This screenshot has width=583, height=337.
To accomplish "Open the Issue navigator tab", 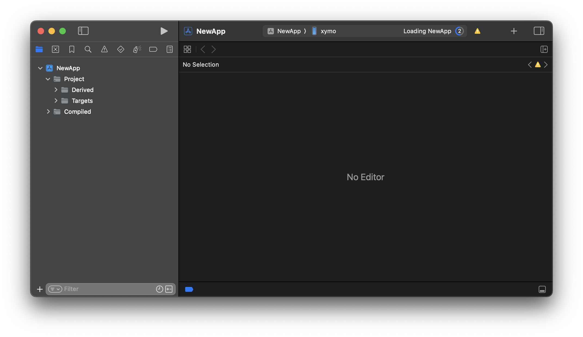I will point(104,49).
